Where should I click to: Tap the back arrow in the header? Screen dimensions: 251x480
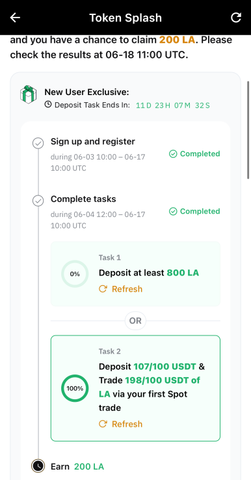(x=15, y=18)
